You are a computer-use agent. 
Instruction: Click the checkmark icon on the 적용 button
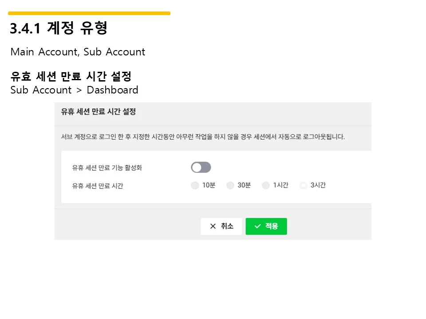[x=258, y=226]
